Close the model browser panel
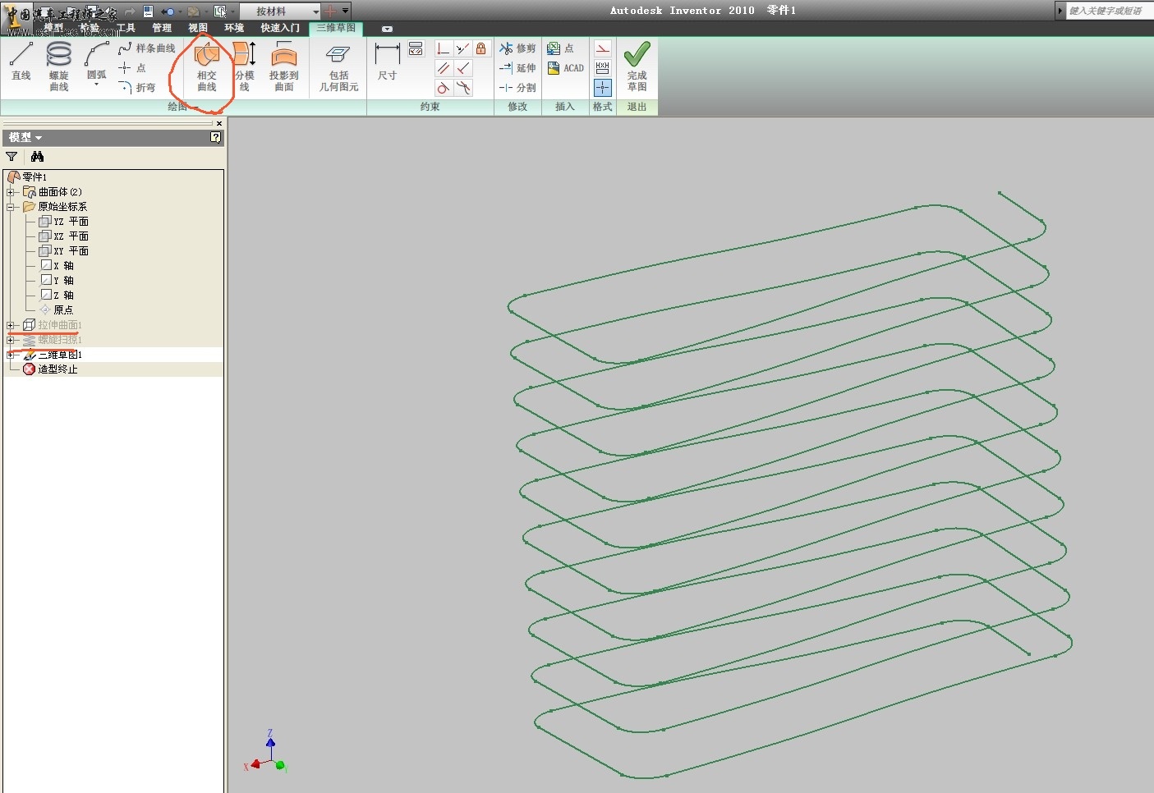 coord(219,123)
